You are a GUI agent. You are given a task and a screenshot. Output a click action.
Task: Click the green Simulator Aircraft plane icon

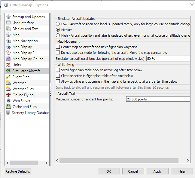8,71
